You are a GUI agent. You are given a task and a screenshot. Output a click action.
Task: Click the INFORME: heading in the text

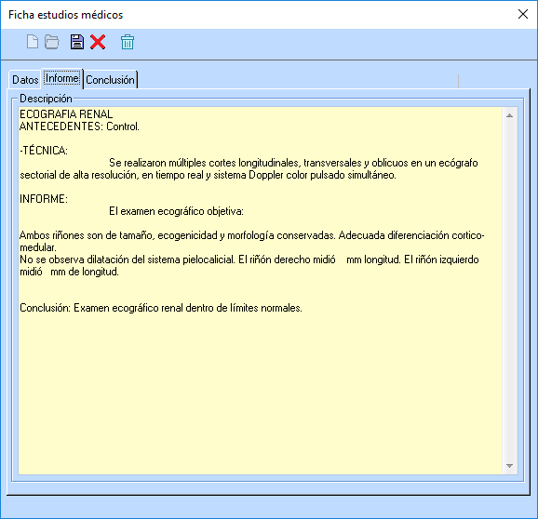click(x=44, y=199)
